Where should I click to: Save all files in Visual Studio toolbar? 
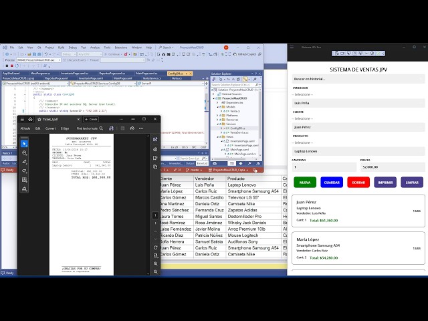[39, 54]
